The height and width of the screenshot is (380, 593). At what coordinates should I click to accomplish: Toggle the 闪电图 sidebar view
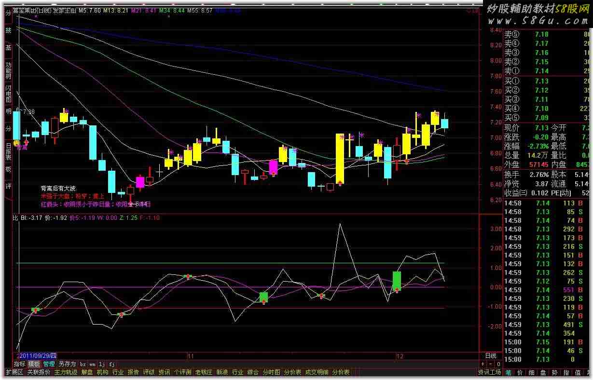coord(8,94)
